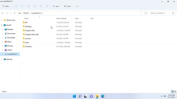Go back with the Back arrow
Screen dimensions: 177x99
point(2,13)
